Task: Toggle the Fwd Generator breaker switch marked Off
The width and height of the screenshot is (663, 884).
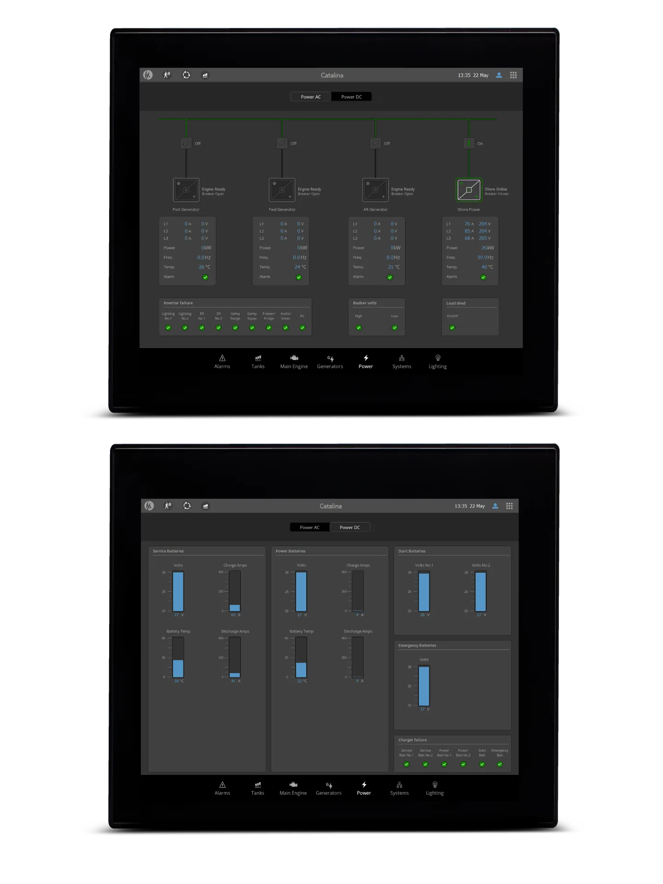Action: (x=282, y=143)
